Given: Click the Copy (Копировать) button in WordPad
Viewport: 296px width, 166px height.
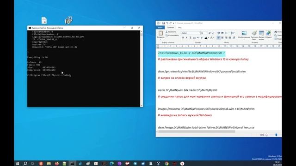Looking at the screenshot, I should (x=172, y=35).
